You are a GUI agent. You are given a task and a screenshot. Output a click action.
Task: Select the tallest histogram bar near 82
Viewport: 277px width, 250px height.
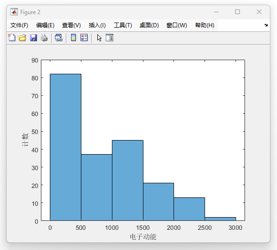(65, 147)
